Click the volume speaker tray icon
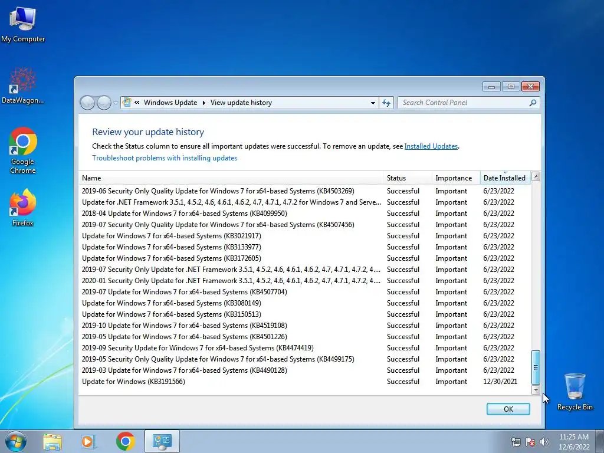Image resolution: width=604 pixels, height=453 pixels. [544, 442]
